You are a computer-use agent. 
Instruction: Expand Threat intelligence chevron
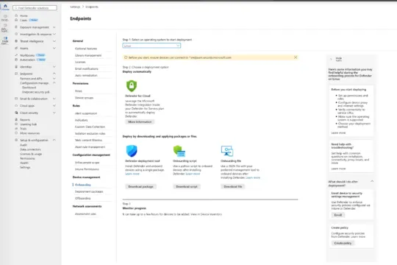(54, 41)
